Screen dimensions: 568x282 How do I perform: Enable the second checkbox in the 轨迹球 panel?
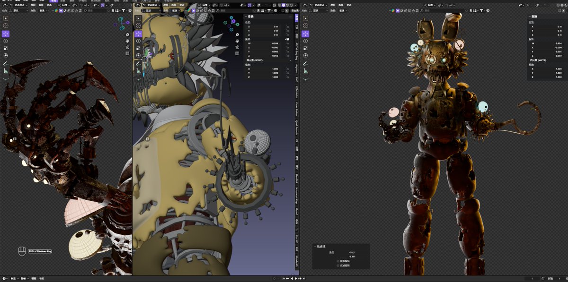(x=338, y=265)
